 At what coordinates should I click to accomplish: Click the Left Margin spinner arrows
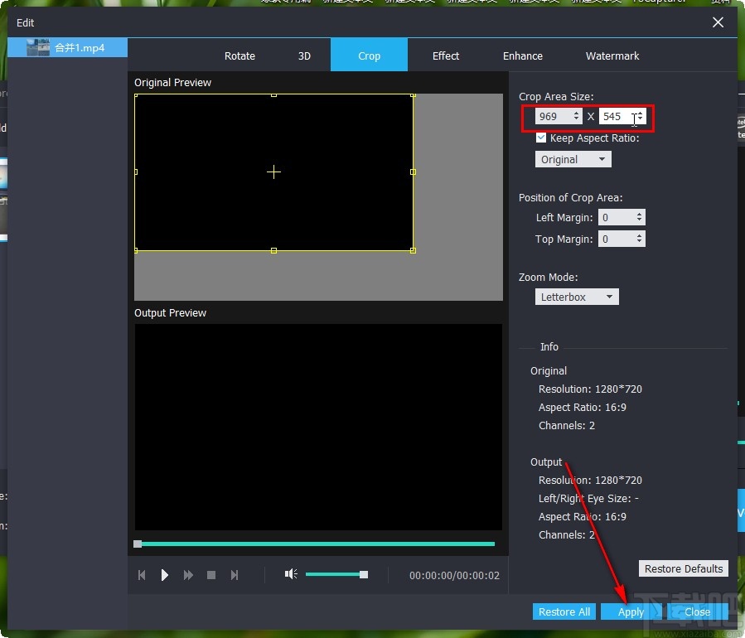[x=639, y=217]
